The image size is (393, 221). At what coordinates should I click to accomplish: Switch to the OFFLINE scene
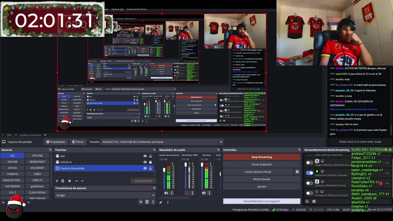(x=37, y=156)
